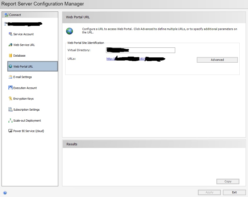Click the Virtual Directory label
248x197 pixels.
79,50
